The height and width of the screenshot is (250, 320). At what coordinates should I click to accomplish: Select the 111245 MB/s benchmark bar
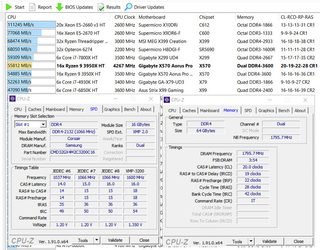tap(31, 25)
